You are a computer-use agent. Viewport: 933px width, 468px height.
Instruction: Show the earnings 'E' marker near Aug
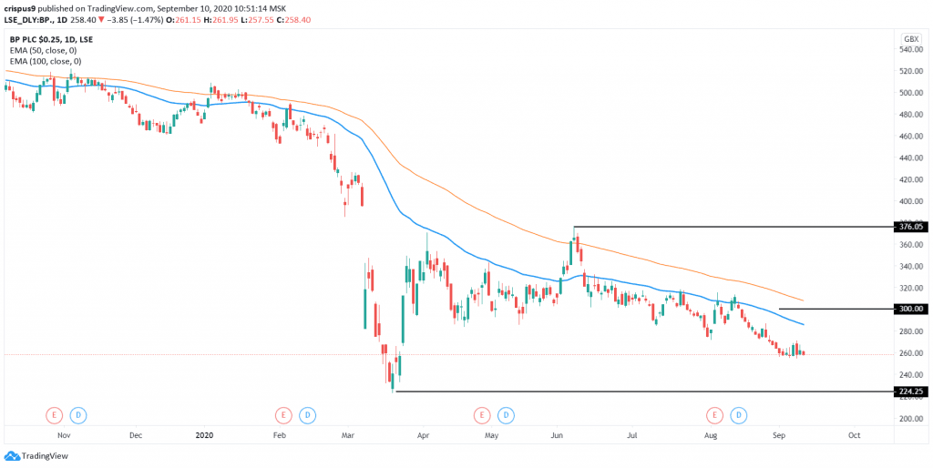tap(714, 414)
